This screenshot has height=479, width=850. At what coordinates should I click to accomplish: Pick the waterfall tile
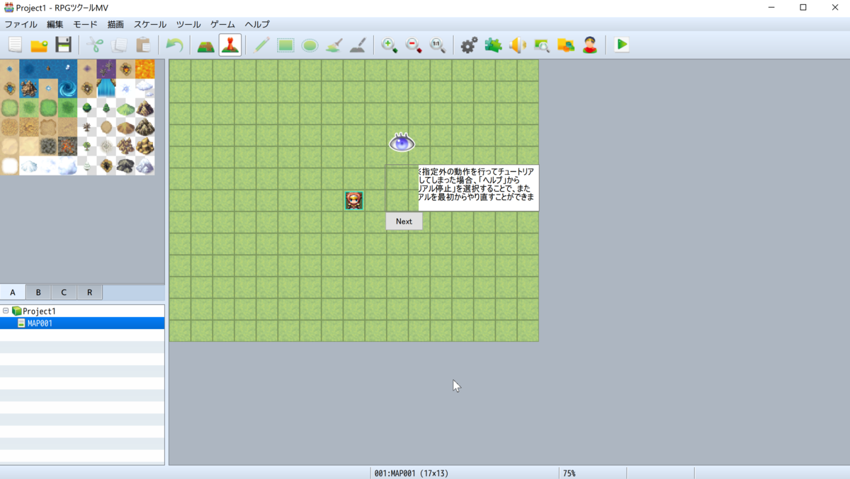[x=106, y=88]
